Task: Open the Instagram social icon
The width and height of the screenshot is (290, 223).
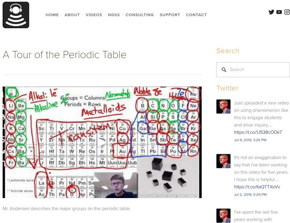Action: (x=287, y=12)
